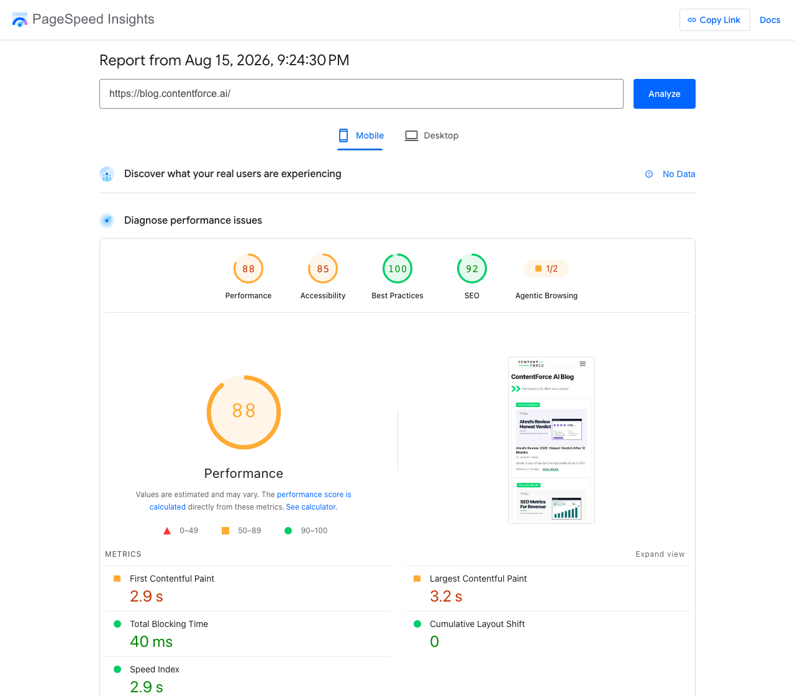The height and width of the screenshot is (696, 795).
Task: Click the No Data info icon
Action: pyautogui.click(x=648, y=174)
